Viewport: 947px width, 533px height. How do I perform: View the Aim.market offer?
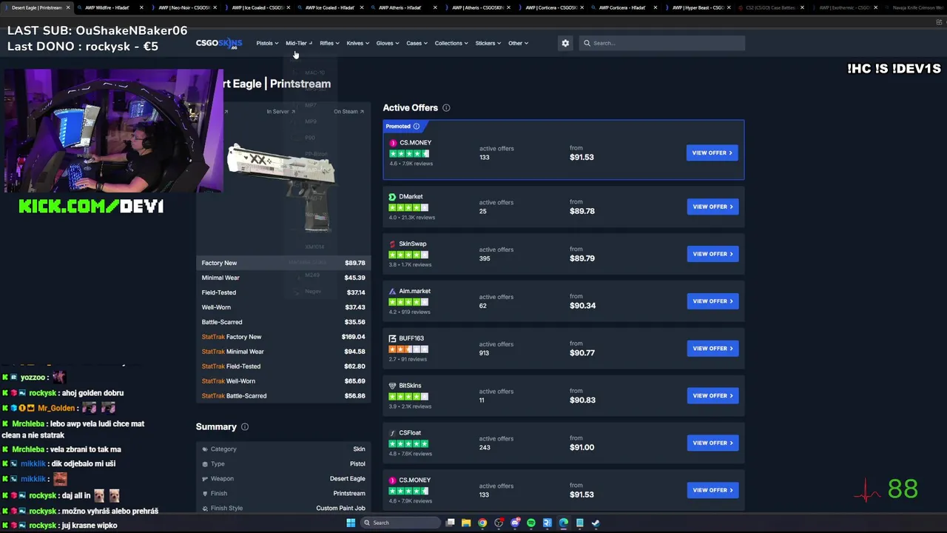712,301
